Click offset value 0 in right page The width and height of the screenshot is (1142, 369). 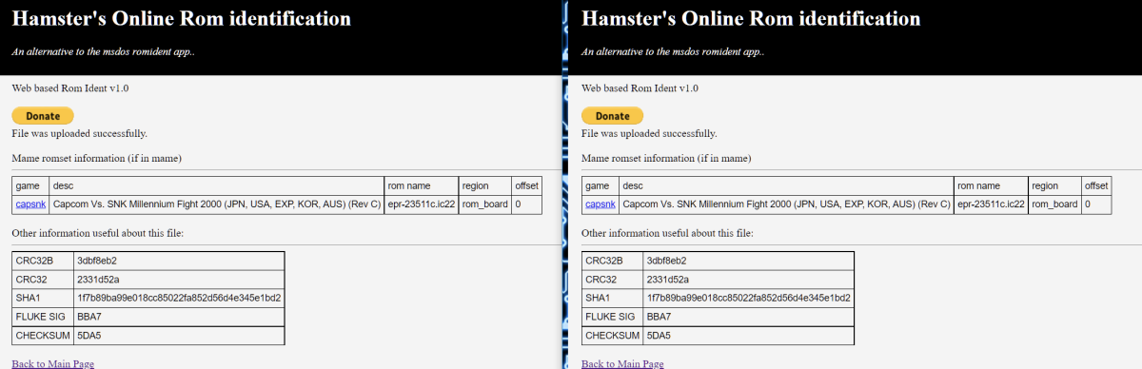pyautogui.click(x=1097, y=204)
